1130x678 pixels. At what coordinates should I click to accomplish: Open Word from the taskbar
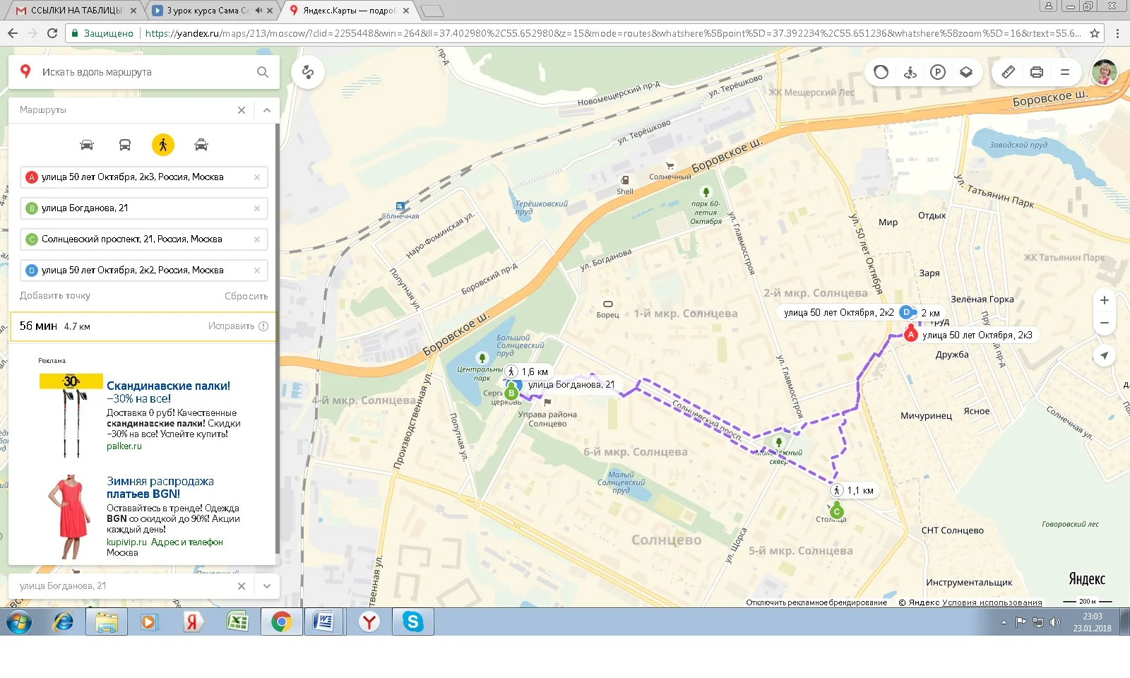click(x=324, y=622)
